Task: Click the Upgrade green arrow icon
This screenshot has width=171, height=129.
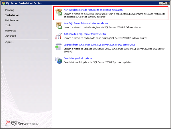Action: (x=58, y=47)
